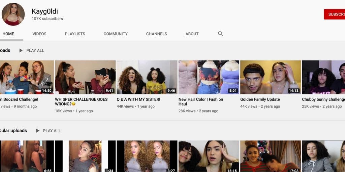Open popular upload thumbnail with 15:15 duration

tap(209, 156)
